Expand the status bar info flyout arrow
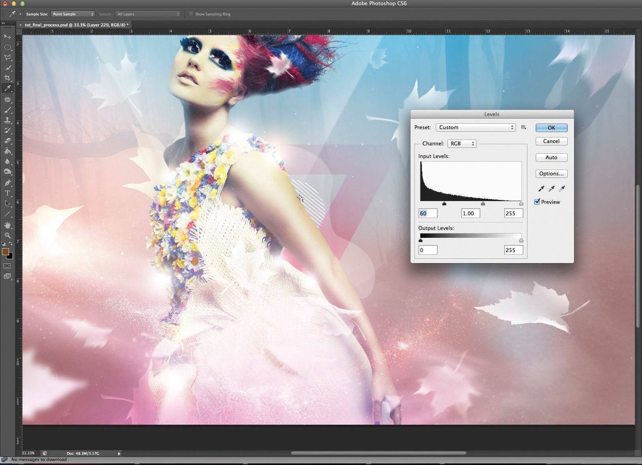The width and height of the screenshot is (642, 465). coord(119,453)
